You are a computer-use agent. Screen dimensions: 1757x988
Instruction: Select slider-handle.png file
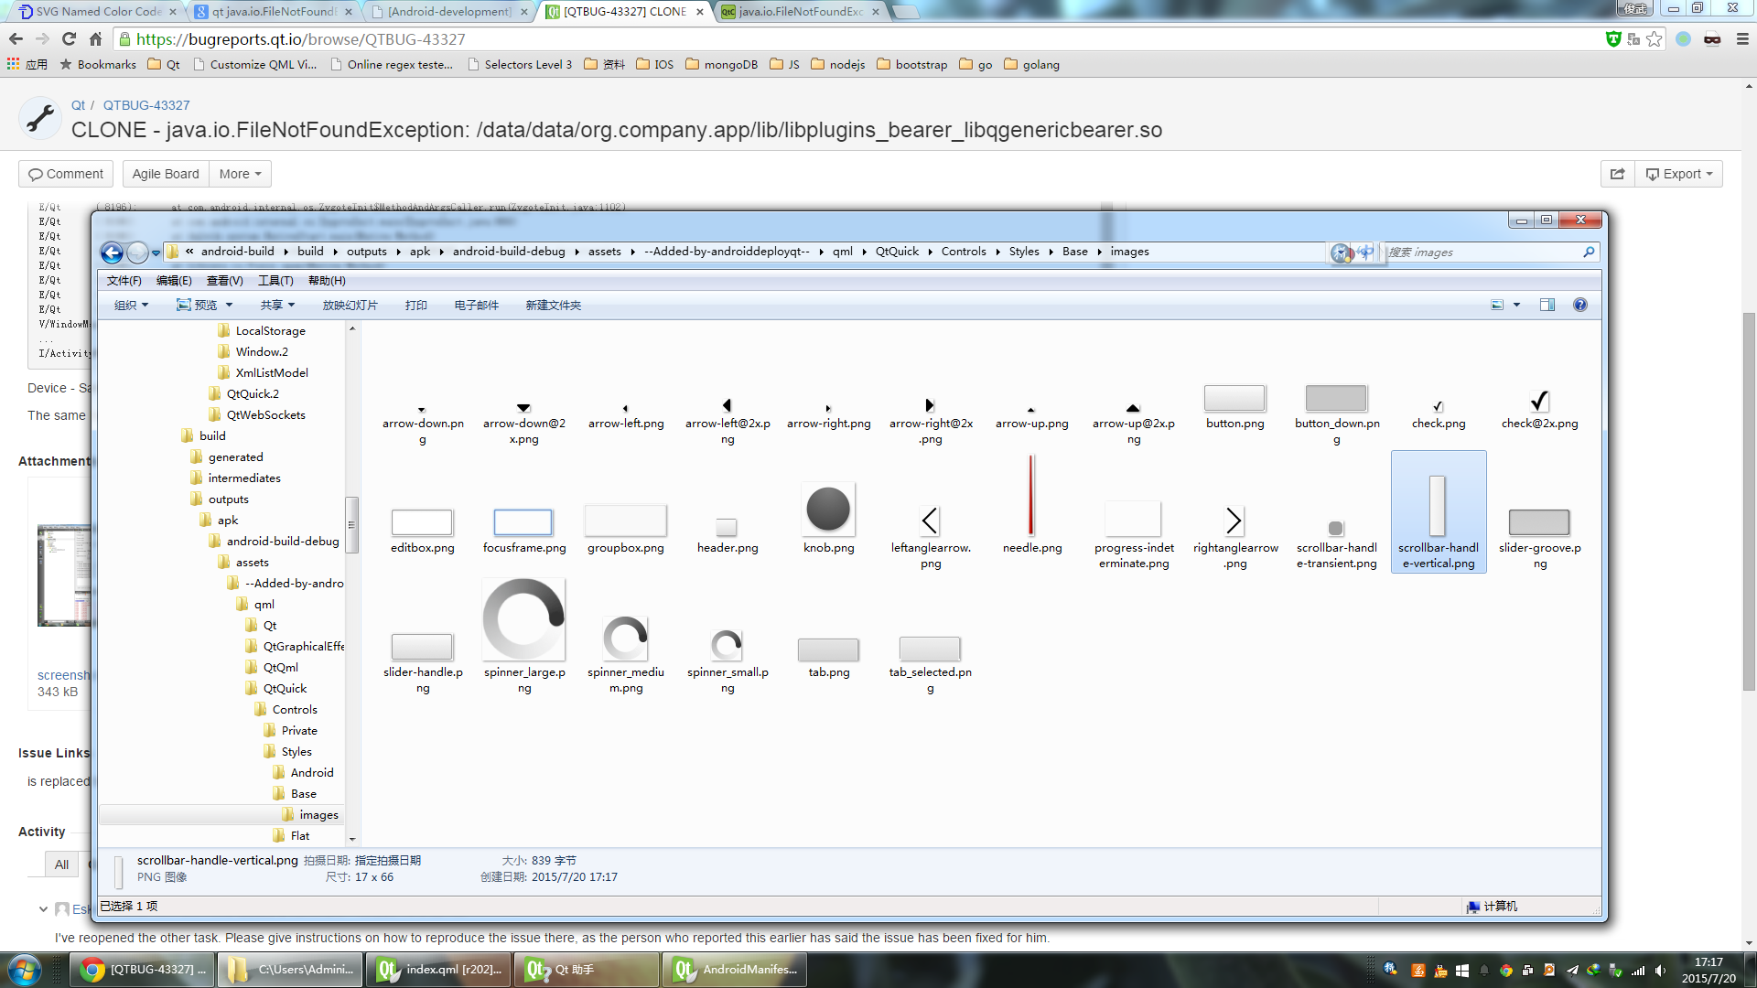point(422,663)
